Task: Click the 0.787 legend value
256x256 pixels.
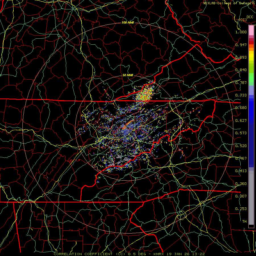Action: click(241, 82)
